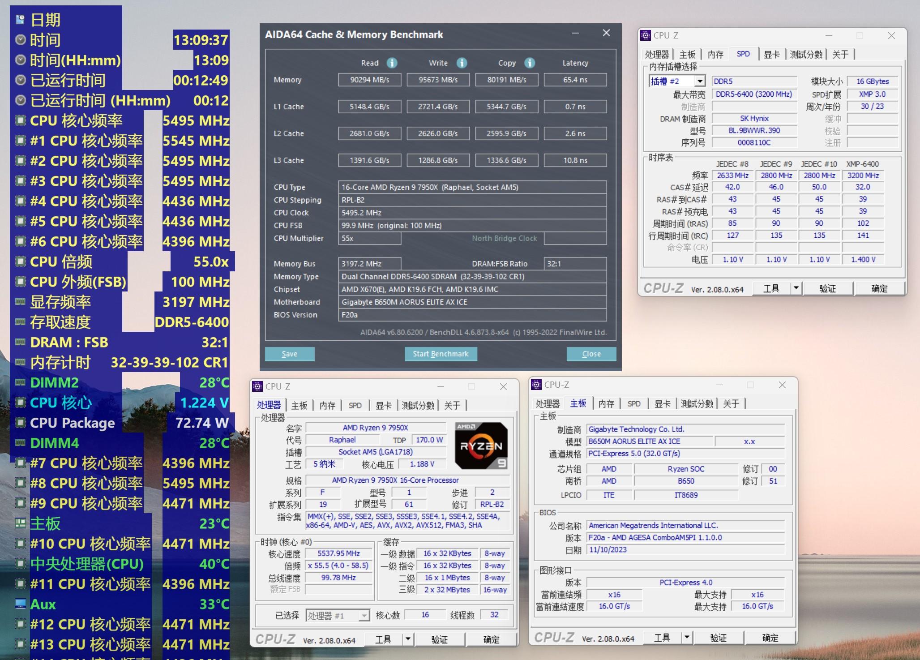920x660 pixels.
Task: Switch to 显卡 tab in processor CPU-Z window
Action: [x=384, y=405]
